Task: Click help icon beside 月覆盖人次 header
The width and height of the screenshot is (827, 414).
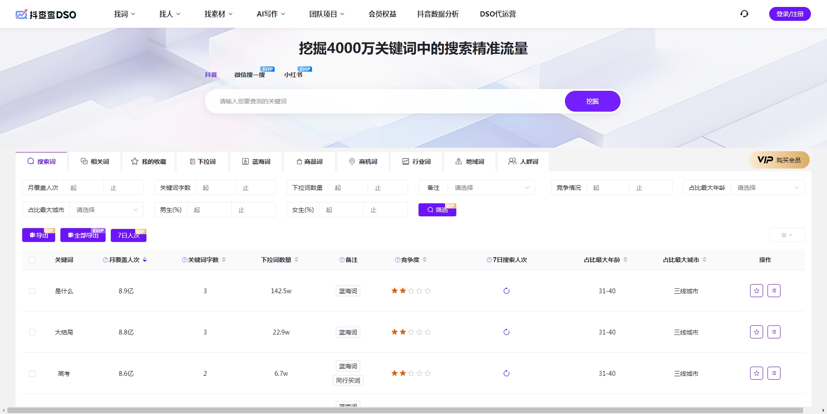Action: tap(106, 260)
